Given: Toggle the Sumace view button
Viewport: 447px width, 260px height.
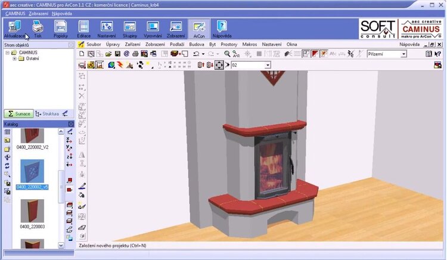Looking at the screenshot, I should click(x=18, y=113).
